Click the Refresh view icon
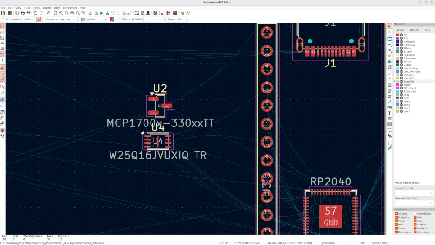 (x=55, y=13)
